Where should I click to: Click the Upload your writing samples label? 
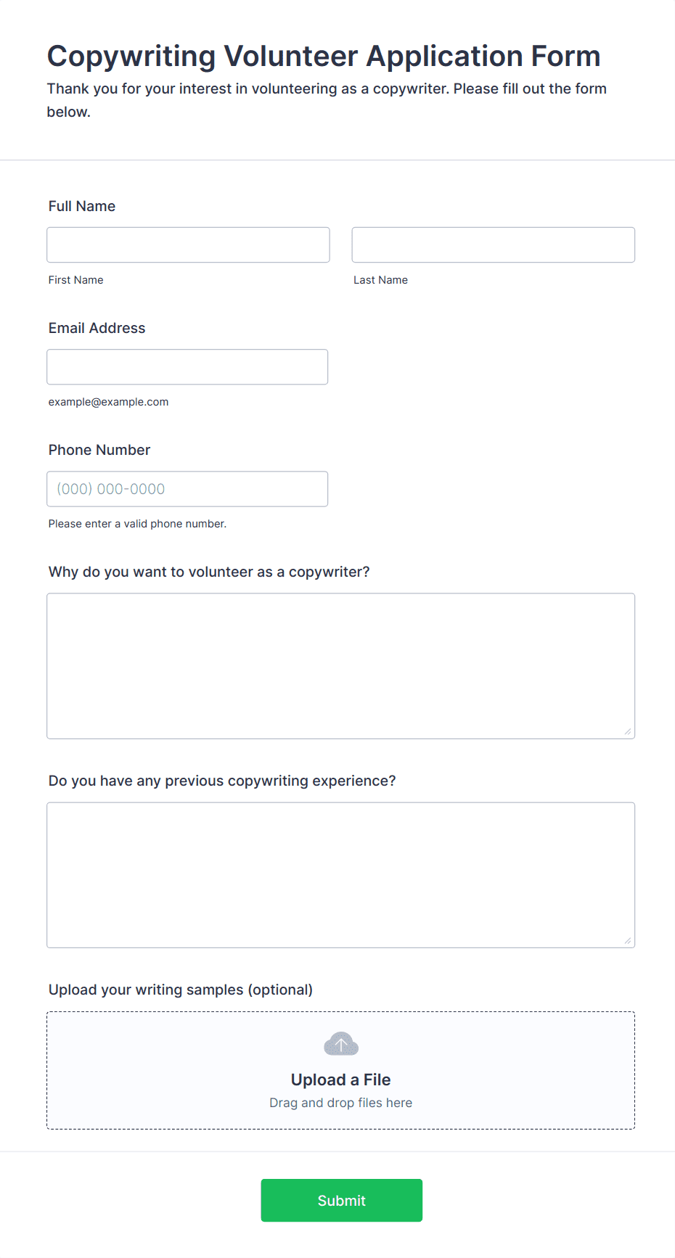[180, 990]
